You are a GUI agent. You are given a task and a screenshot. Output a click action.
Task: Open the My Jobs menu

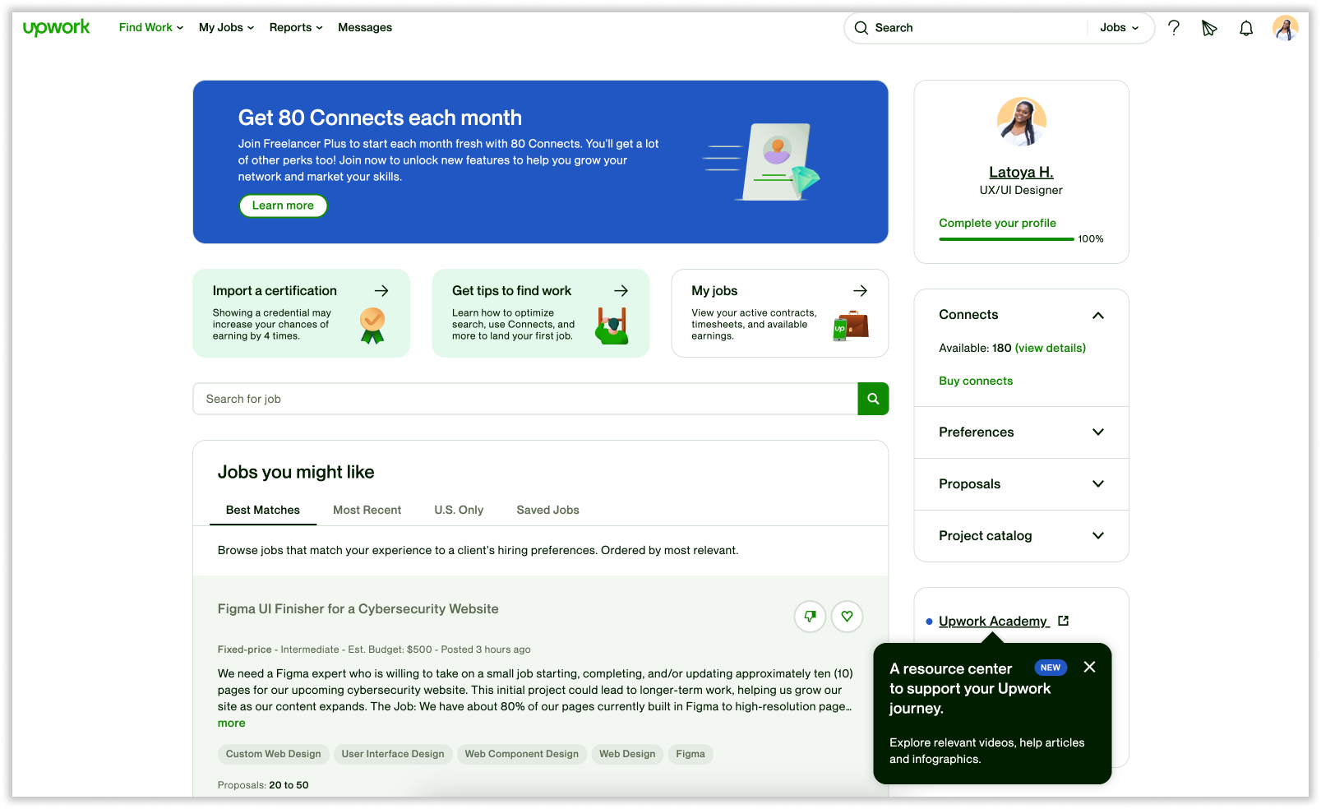(227, 28)
